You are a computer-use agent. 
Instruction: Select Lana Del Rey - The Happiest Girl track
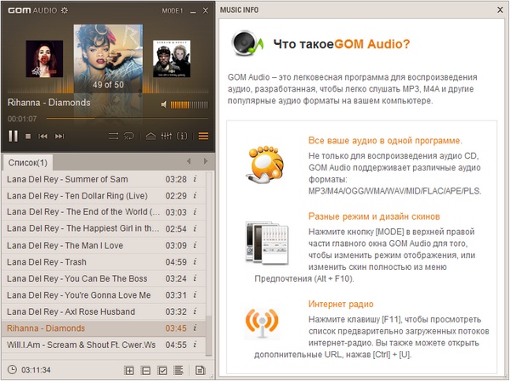point(104,228)
